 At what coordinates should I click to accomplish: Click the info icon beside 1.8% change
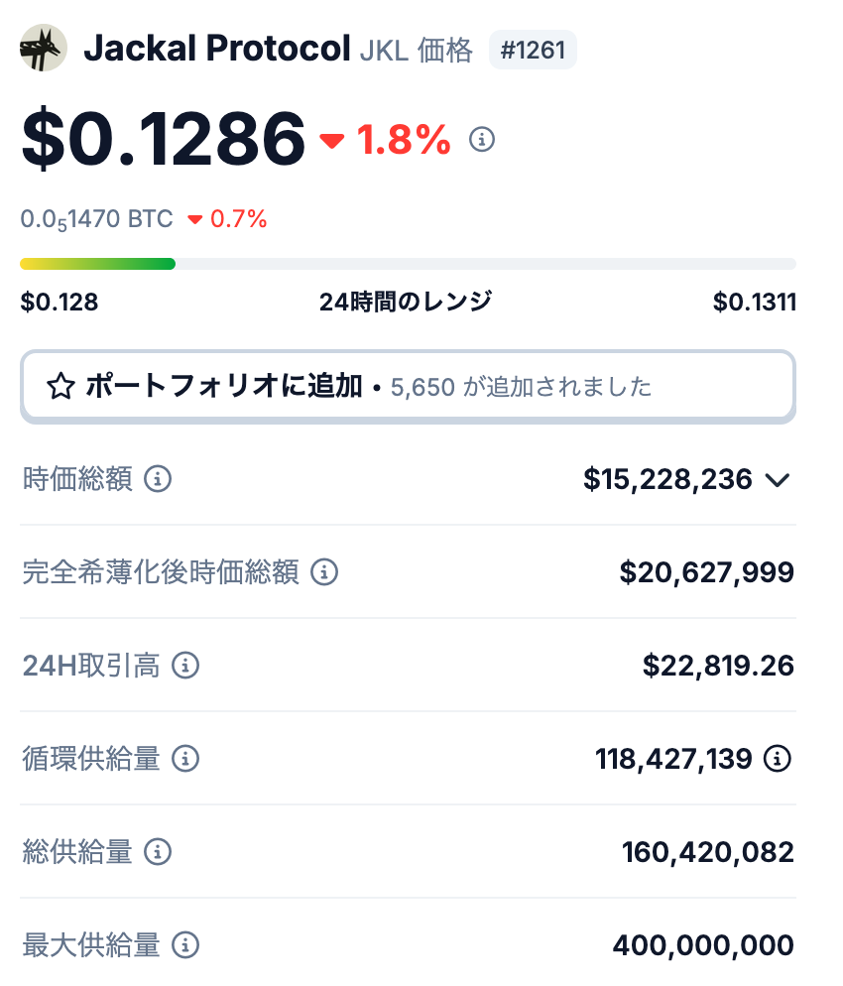tap(482, 140)
